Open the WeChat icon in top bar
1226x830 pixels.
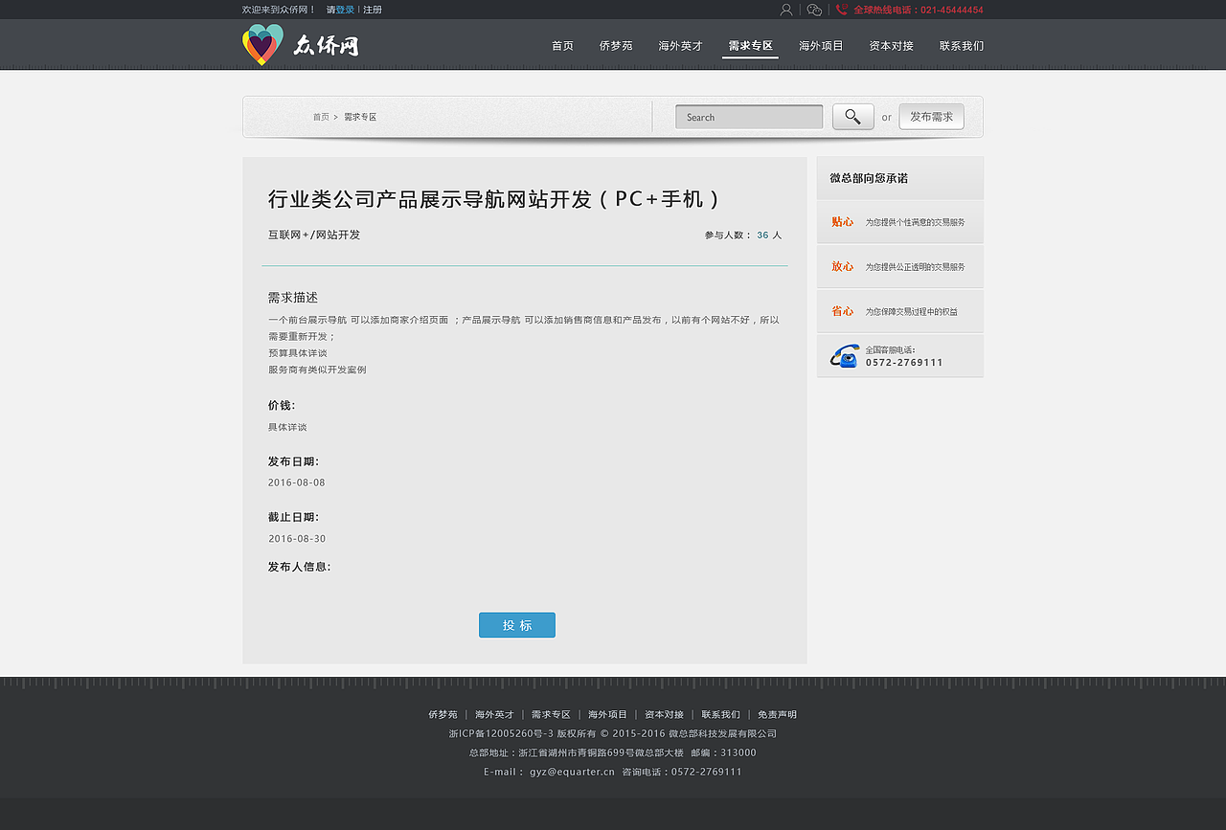[x=814, y=10]
